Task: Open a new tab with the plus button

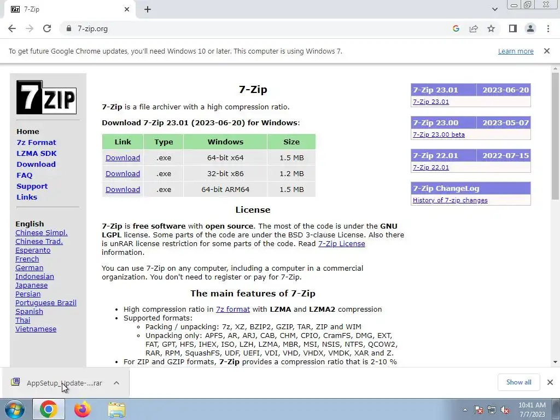Action: coord(148,9)
